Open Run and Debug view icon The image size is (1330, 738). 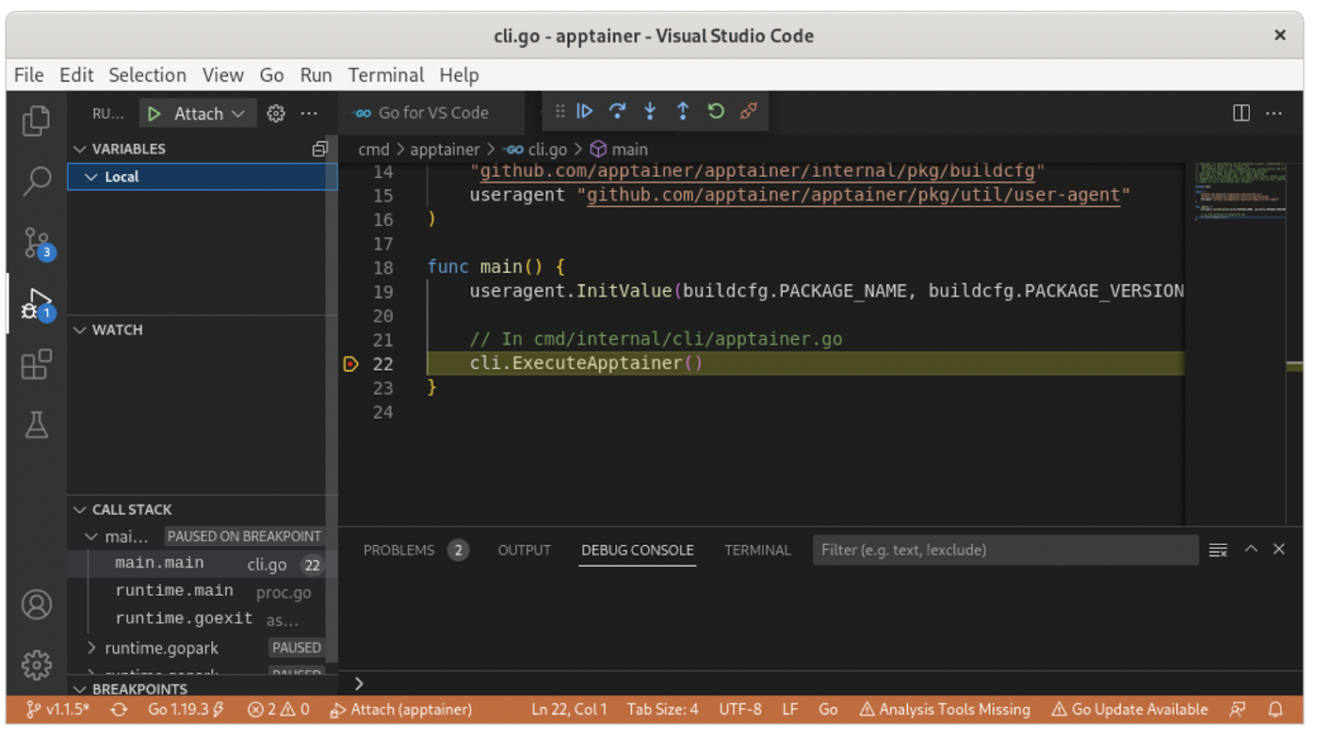coord(37,304)
